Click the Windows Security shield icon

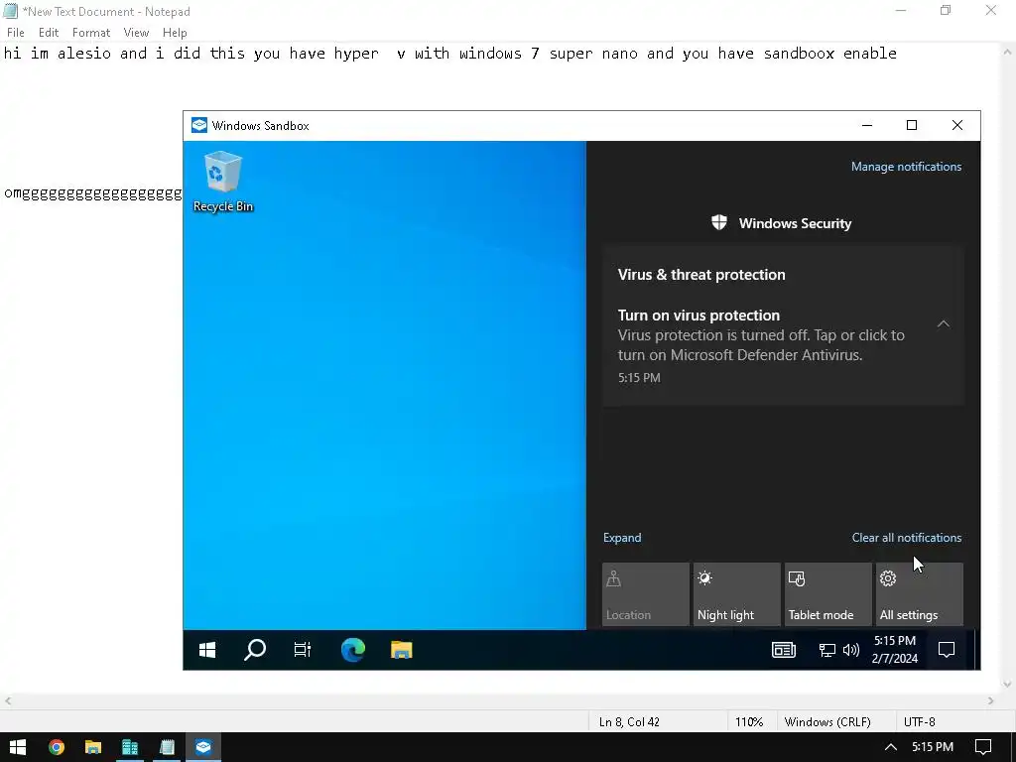719,223
